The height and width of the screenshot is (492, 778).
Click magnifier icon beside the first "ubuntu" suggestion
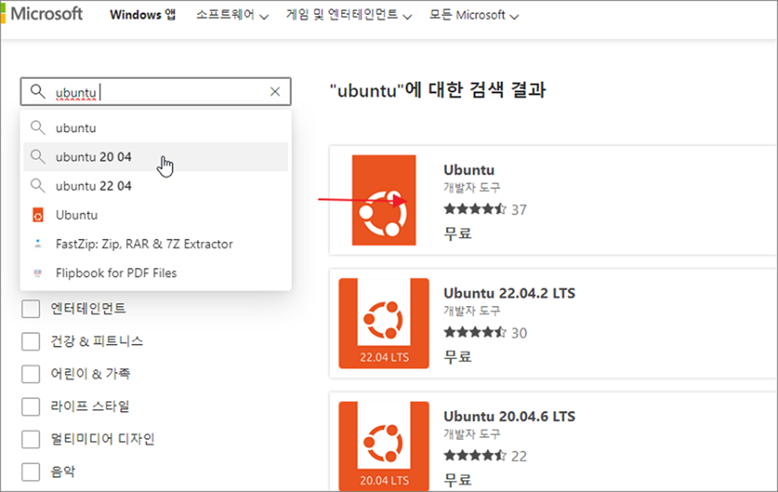pos(38,128)
